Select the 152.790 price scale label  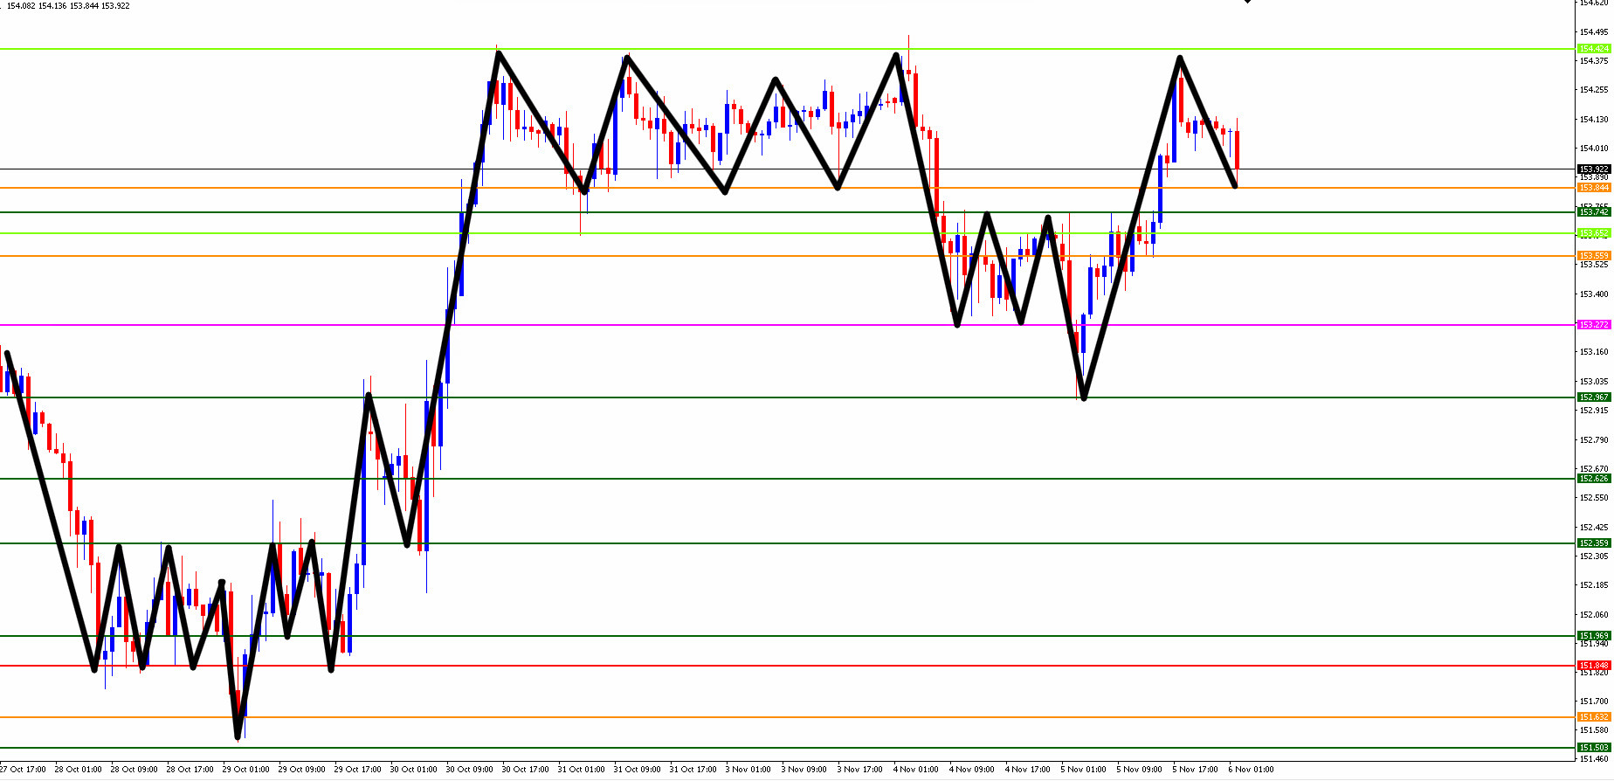[x=1594, y=440]
